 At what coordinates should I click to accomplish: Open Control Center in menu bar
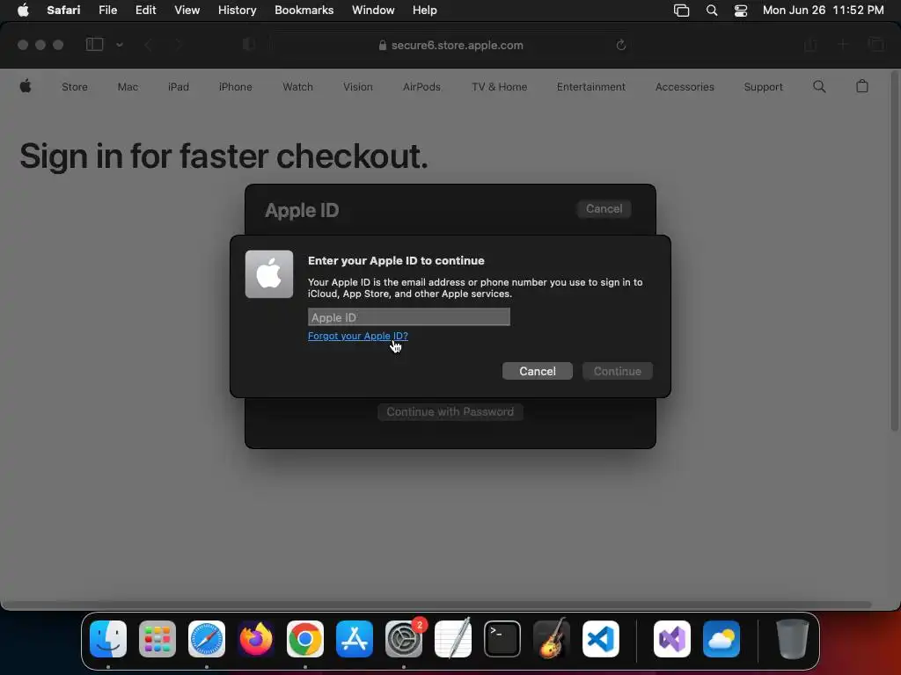tap(741, 11)
